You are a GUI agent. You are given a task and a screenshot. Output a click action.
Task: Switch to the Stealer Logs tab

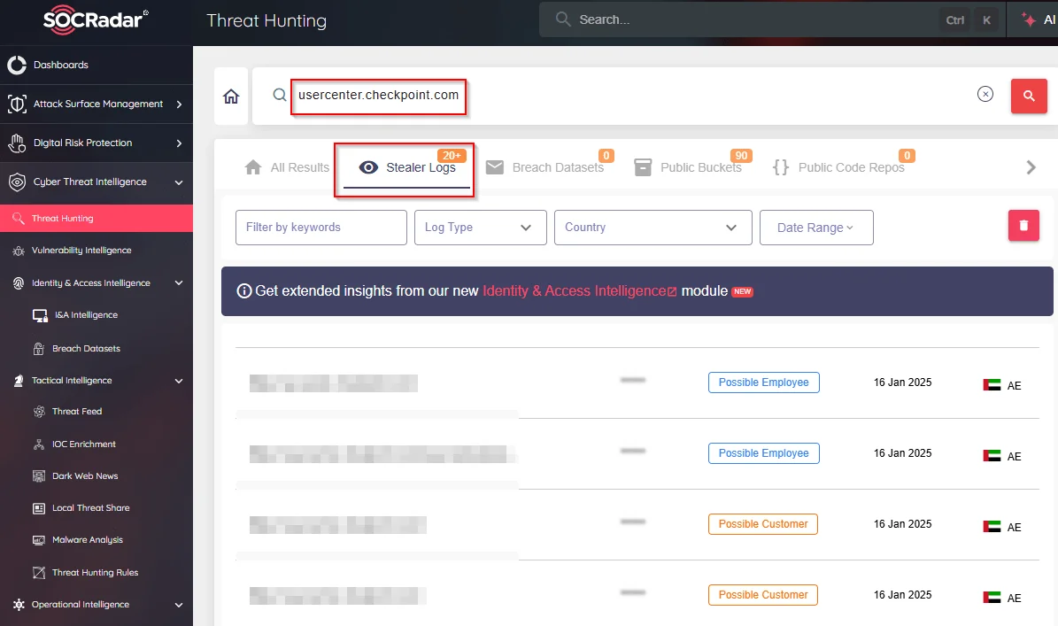(x=407, y=167)
